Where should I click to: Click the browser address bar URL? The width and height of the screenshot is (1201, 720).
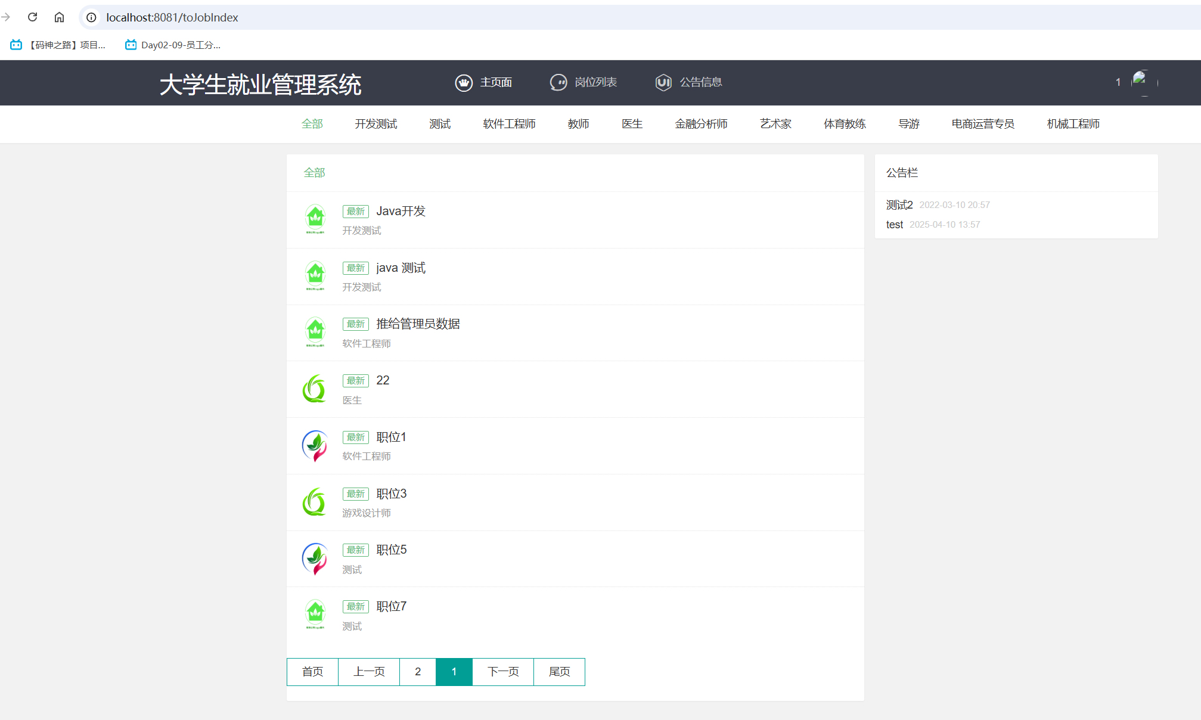[x=172, y=17]
